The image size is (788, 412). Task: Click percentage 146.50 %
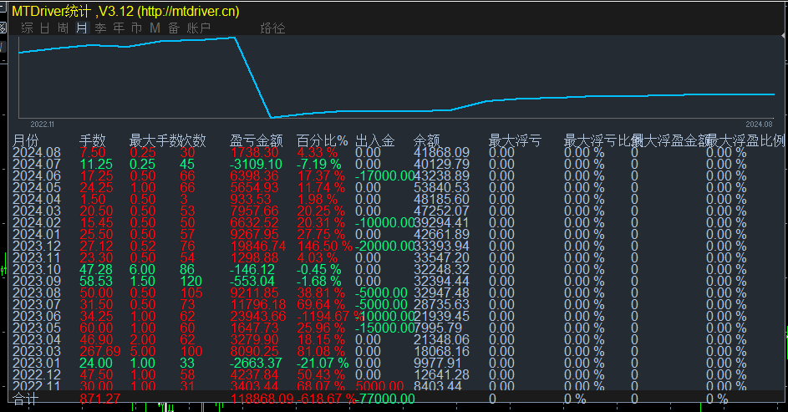(325, 247)
